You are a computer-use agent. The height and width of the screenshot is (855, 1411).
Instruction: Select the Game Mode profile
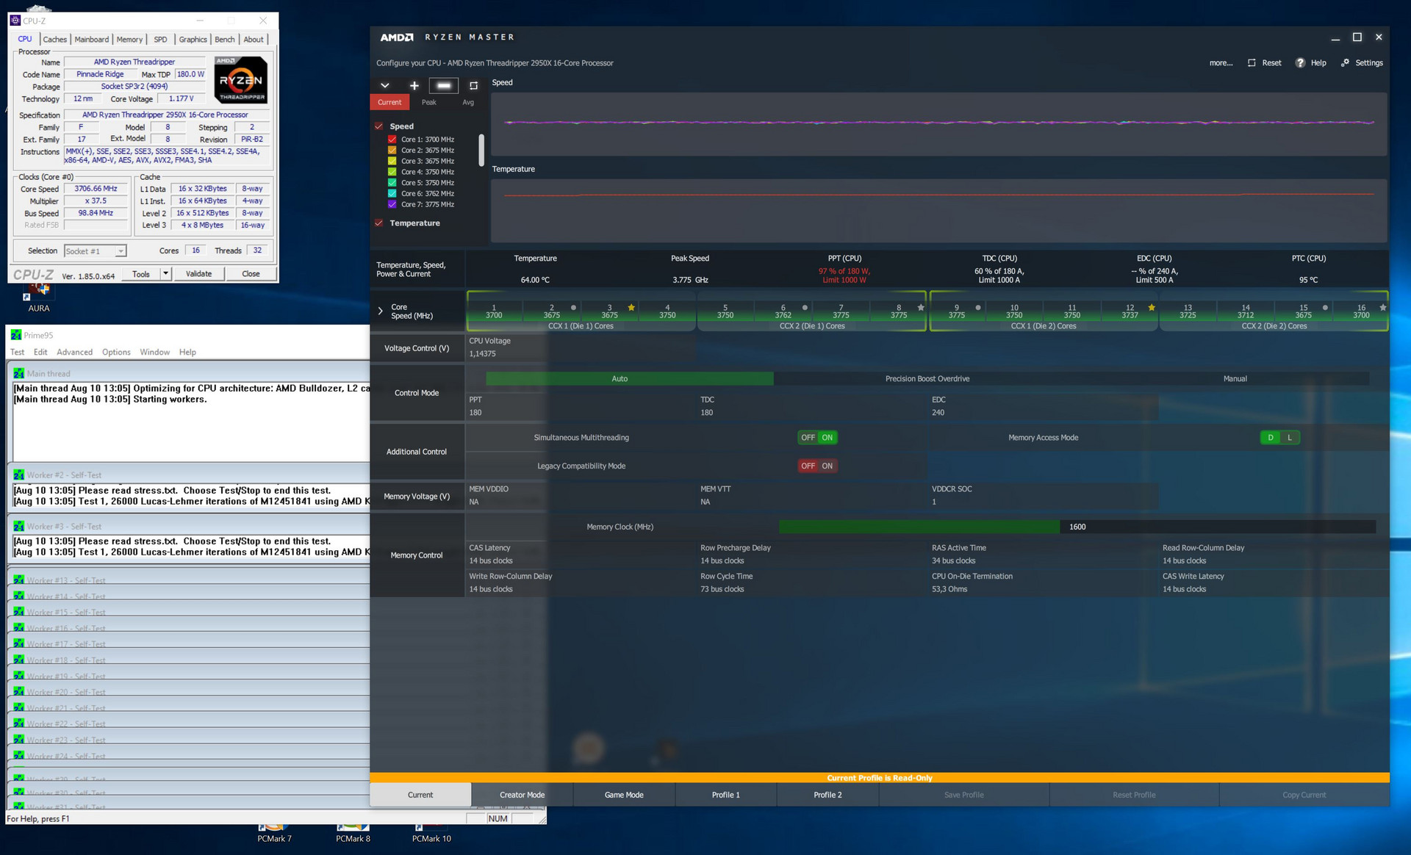point(623,795)
